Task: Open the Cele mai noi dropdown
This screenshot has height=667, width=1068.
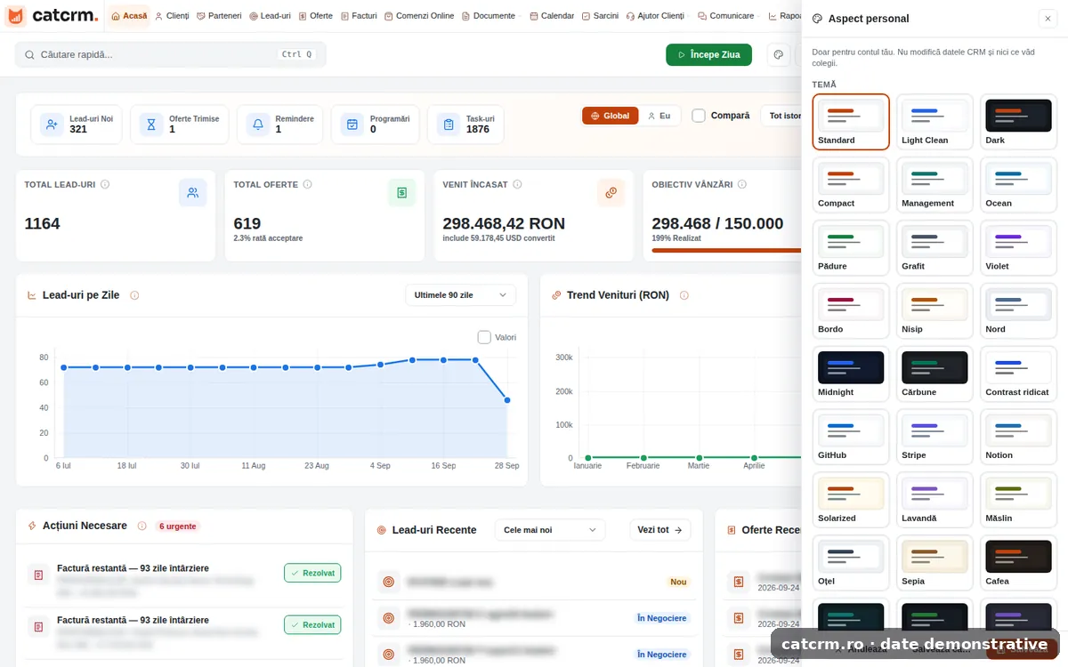Action: click(549, 530)
